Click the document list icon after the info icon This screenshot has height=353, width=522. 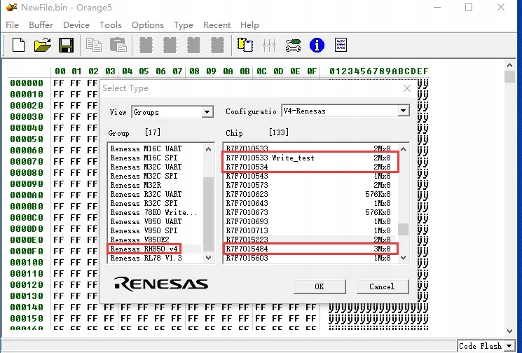coord(341,46)
